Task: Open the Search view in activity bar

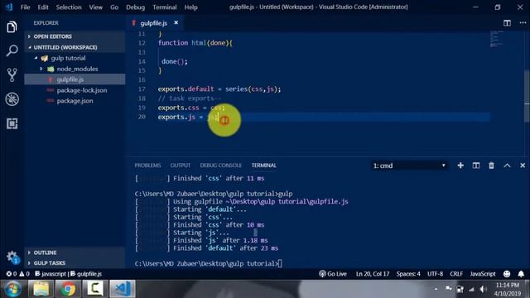Action: [x=12, y=50]
